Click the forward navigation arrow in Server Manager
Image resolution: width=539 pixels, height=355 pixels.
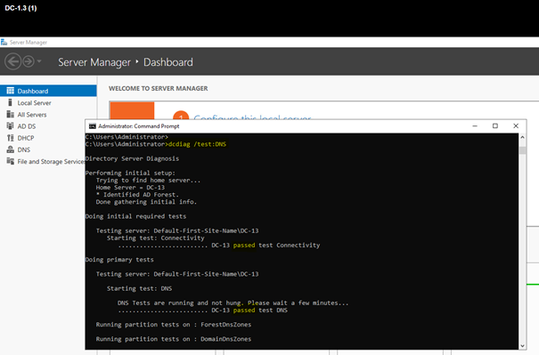pos(29,61)
